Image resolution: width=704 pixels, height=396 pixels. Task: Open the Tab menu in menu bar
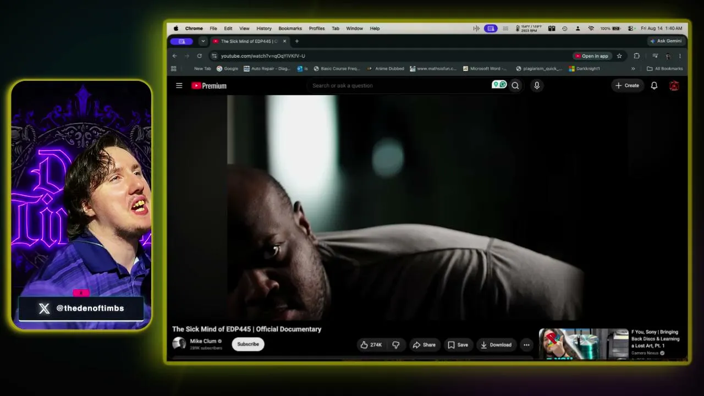click(335, 29)
